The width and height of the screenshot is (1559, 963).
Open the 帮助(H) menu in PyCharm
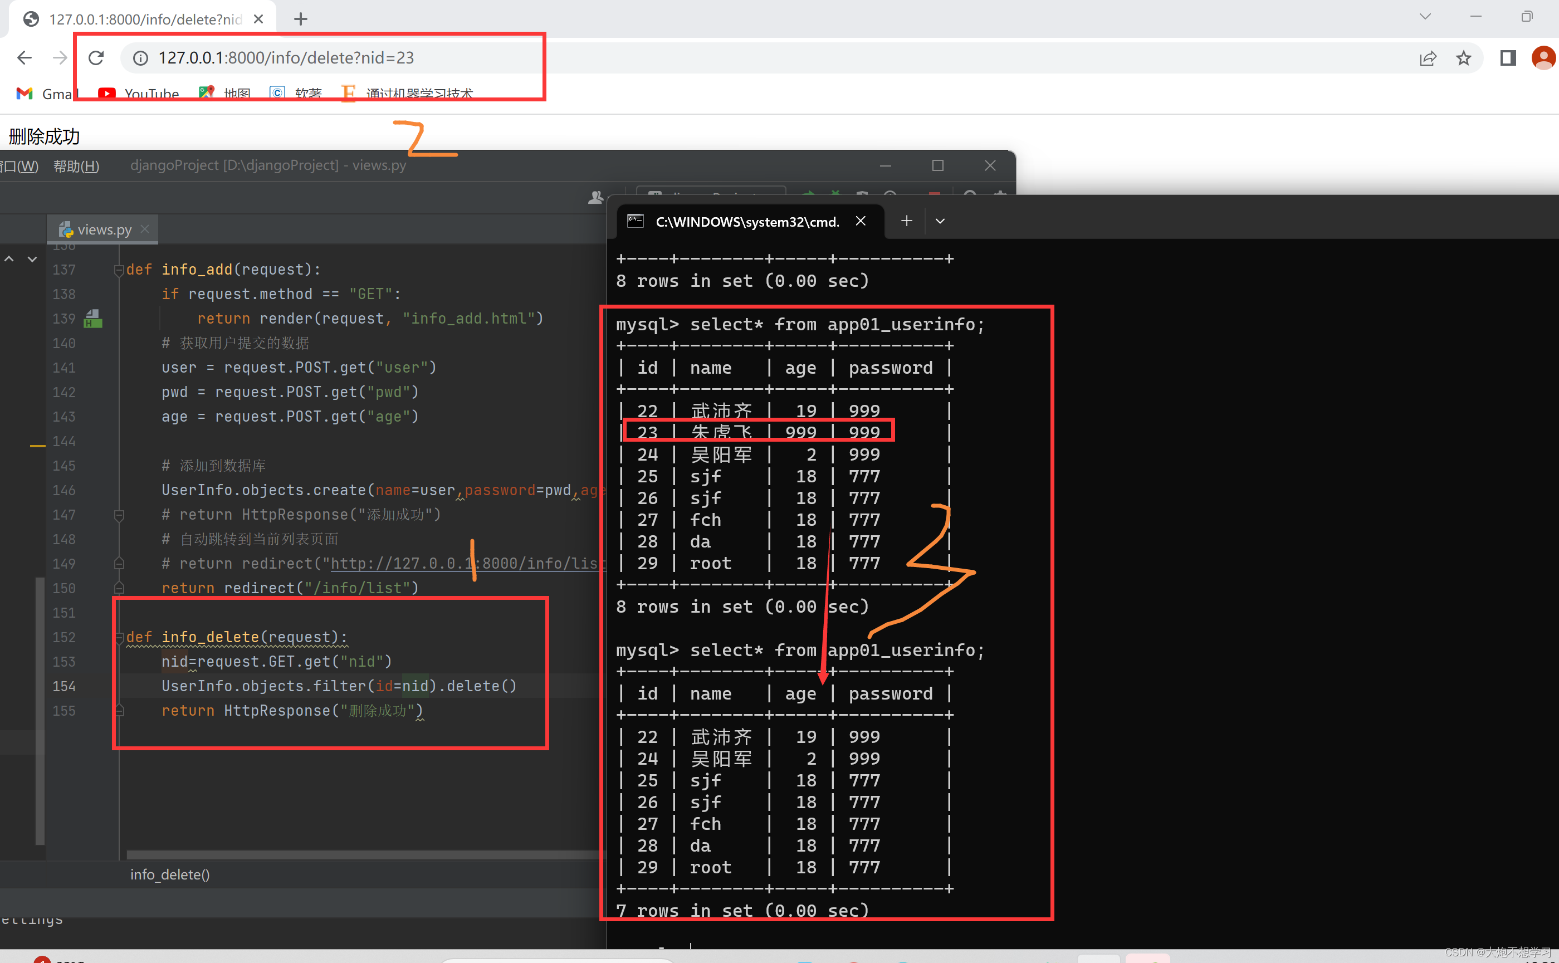pos(76,166)
